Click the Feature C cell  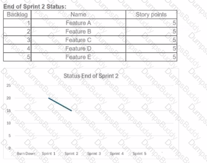pos(78,40)
